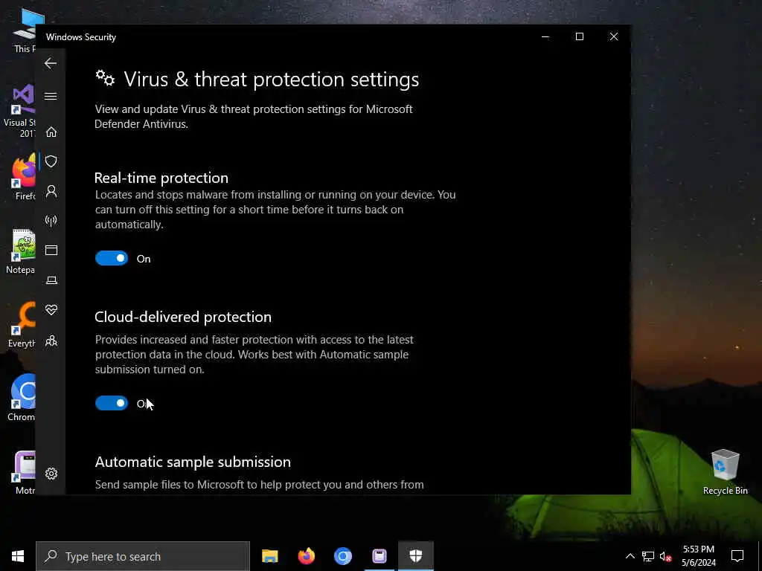The height and width of the screenshot is (571, 762).
Task: Open Family options icon in sidebar
Action: click(x=51, y=341)
